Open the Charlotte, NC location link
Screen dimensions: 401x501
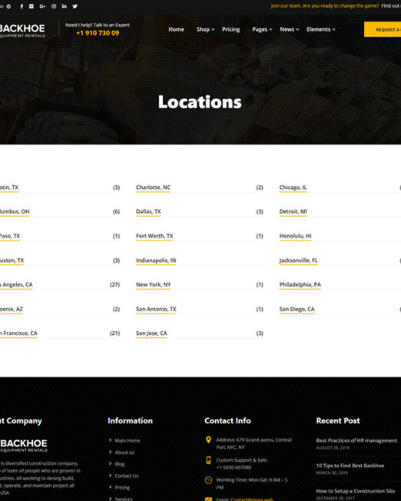[153, 187]
